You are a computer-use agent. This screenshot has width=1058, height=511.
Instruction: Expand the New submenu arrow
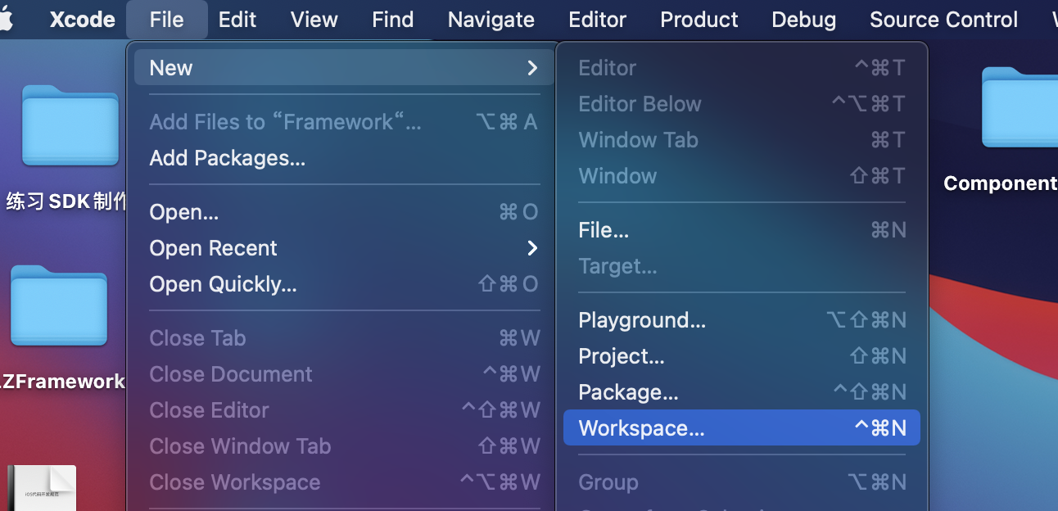click(532, 68)
